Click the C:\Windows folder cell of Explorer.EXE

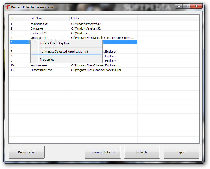tap(79, 33)
